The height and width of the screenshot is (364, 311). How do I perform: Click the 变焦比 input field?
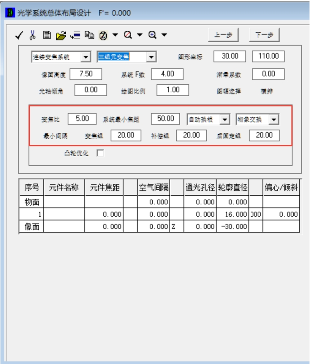click(x=82, y=119)
